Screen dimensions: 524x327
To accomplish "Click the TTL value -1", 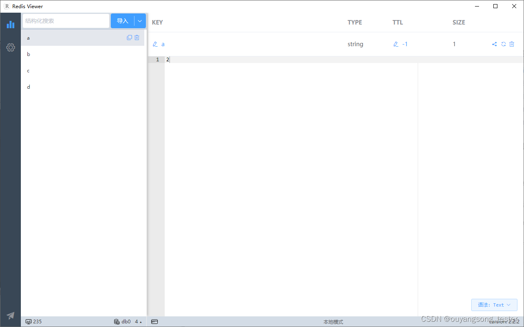I will tap(405, 44).
